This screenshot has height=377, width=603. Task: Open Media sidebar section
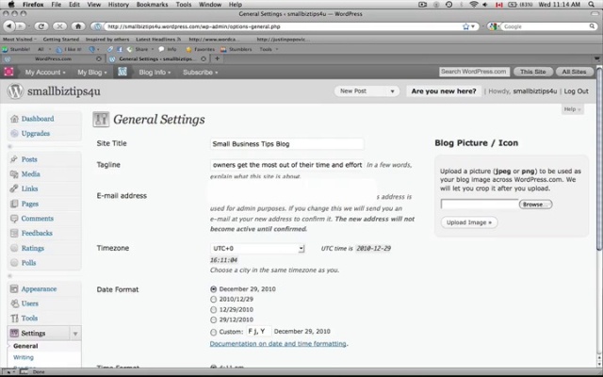pos(30,173)
